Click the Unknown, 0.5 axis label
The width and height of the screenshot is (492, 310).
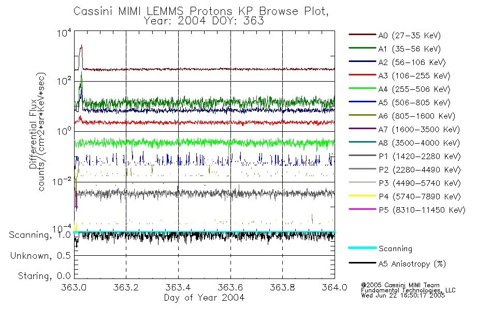tap(40, 256)
